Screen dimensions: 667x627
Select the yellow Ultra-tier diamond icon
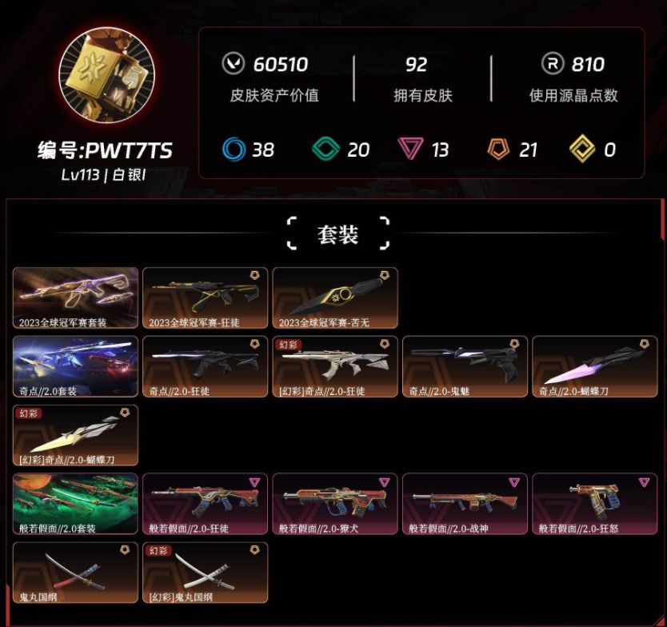pyautogui.click(x=582, y=149)
